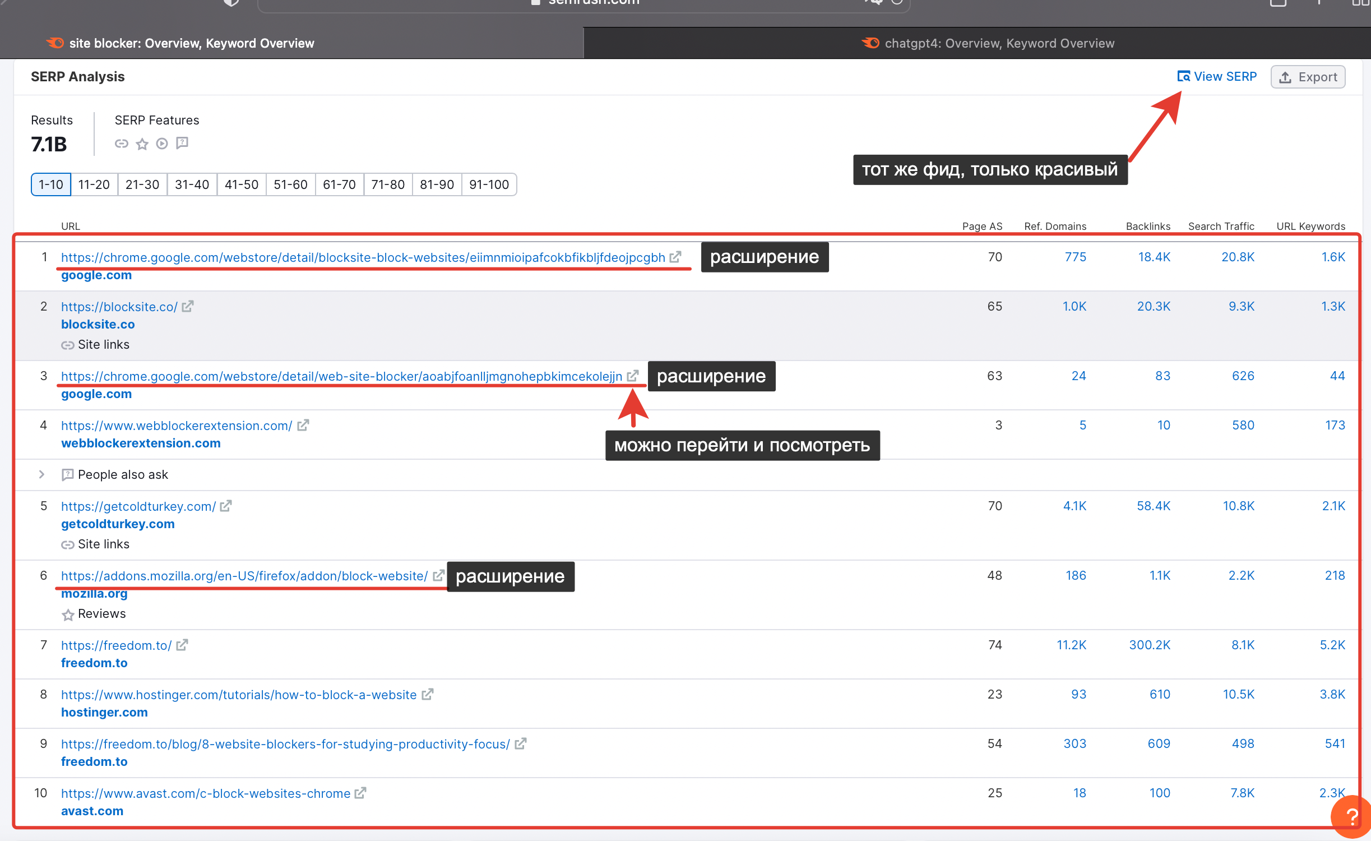Image resolution: width=1371 pixels, height=841 pixels.
Task: Click the People also ask feature icon
Action: [x=182, y=143]
